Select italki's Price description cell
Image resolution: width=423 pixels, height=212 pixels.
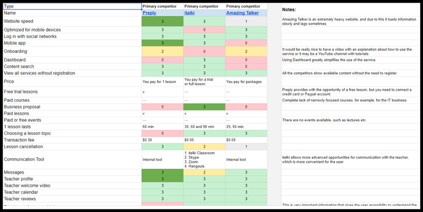(204, 82)
